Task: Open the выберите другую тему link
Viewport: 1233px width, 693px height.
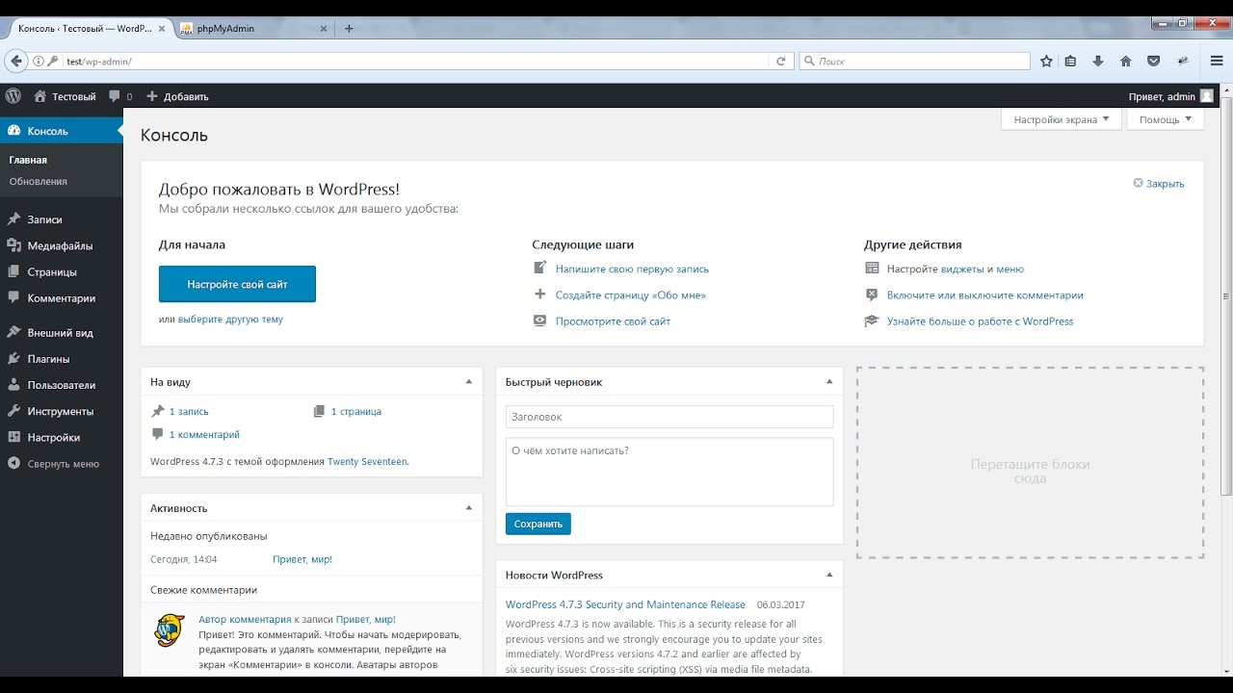Action: pyautogui.click(x=230, y=319)
